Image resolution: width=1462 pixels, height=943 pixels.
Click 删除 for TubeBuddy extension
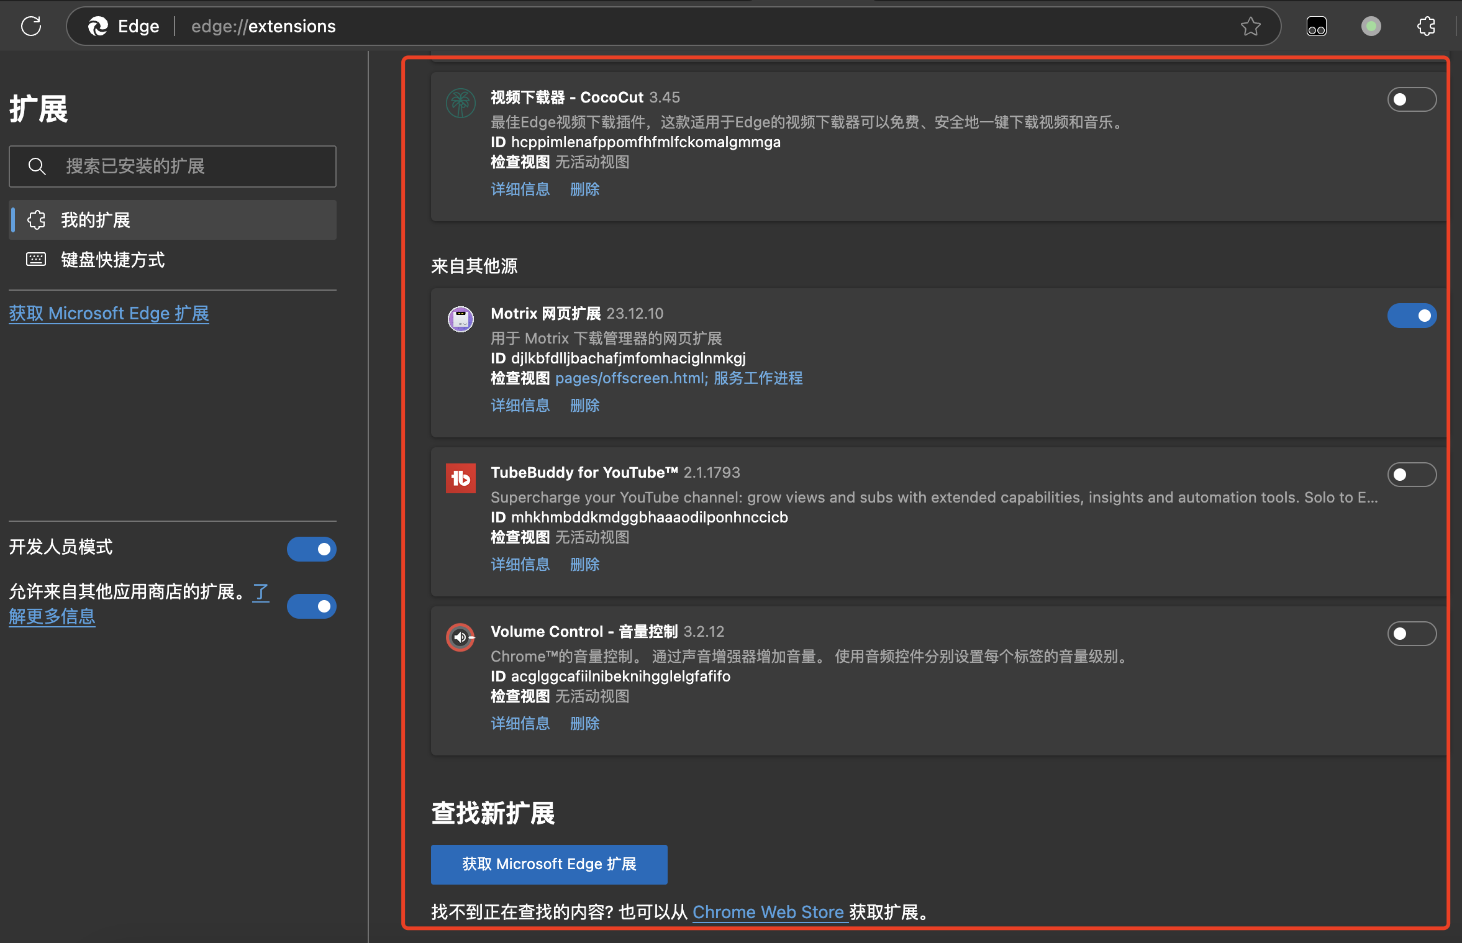(584, 565)
